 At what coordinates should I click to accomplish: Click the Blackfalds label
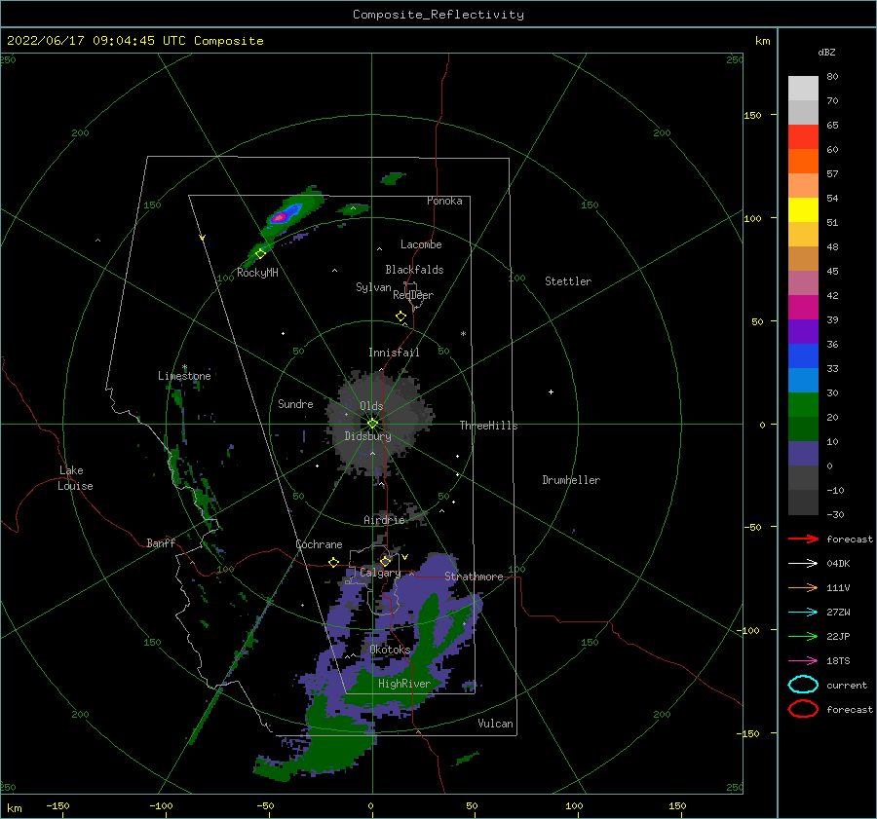pyautogui.click(x=414, y=270)
